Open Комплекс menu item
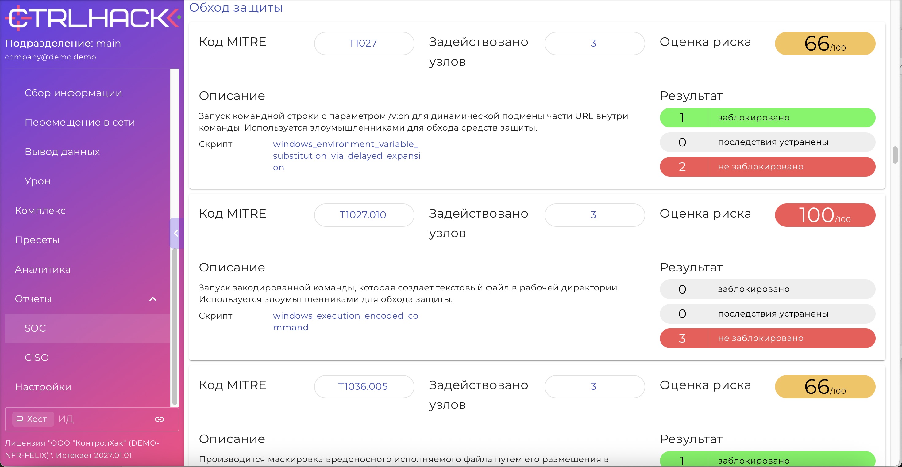Screen dimensions: 902x467 pyautogui.click(x=40, y=211)
